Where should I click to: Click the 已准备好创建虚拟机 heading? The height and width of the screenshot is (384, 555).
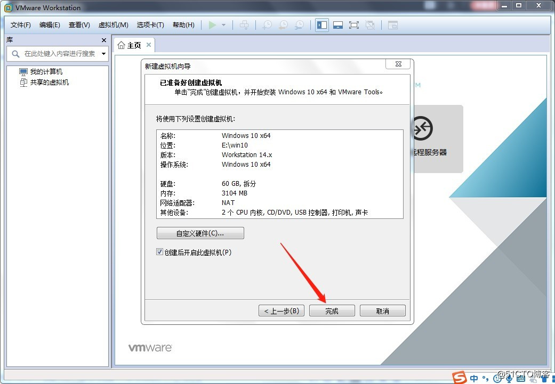(191, 83)
